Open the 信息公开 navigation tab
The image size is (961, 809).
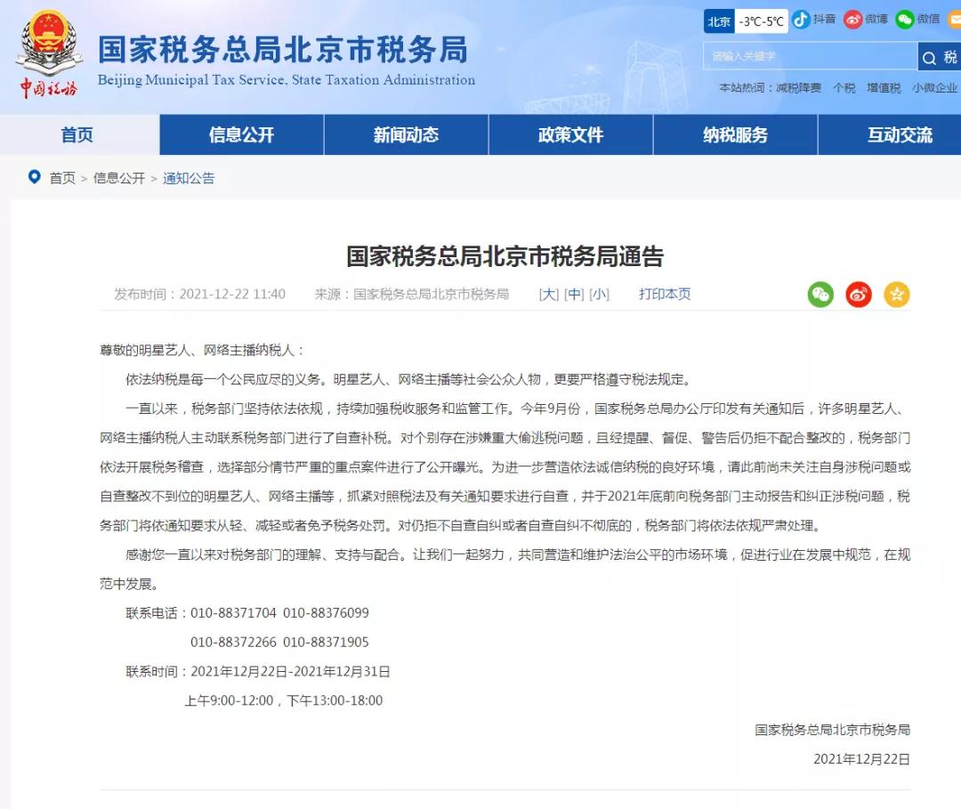(241, 134)
